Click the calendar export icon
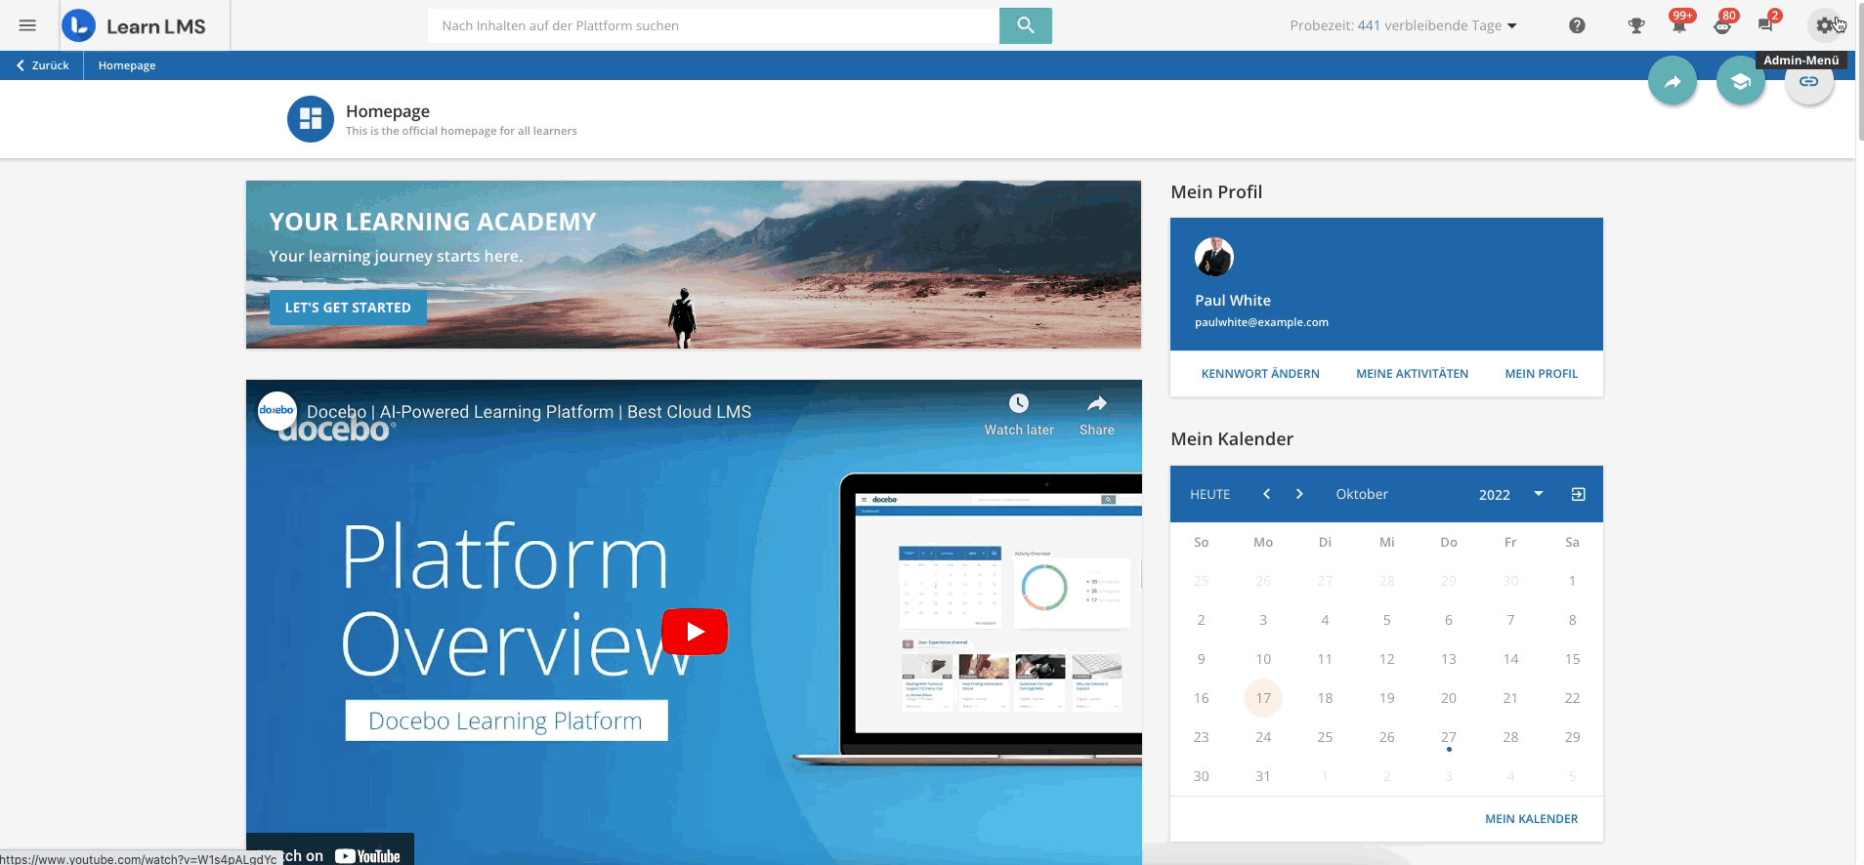 pyautogui.click(x=1578, y=494)
